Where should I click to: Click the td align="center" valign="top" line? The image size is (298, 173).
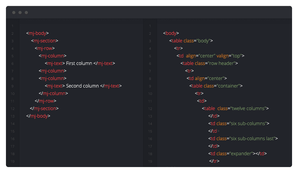click(210, 56)
